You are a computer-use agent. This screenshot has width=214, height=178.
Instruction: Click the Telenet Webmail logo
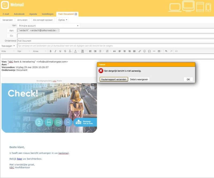tap(12, 5)
